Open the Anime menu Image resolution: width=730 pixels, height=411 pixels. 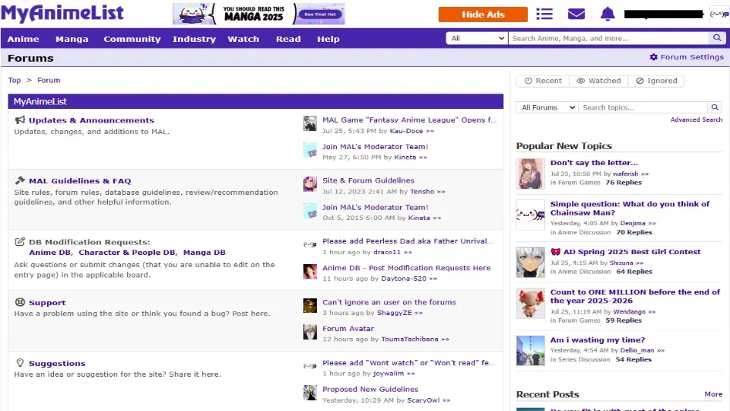pos(24,39)
